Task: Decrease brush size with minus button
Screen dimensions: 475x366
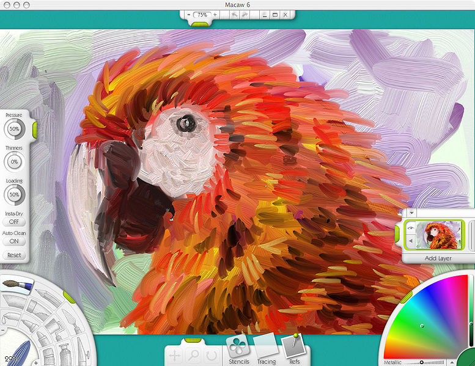Action: 2,330
